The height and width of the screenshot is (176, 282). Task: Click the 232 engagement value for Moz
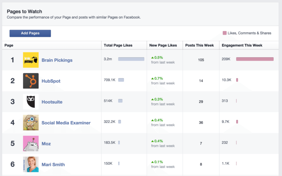pyautogui.click(x=225, y=143)
